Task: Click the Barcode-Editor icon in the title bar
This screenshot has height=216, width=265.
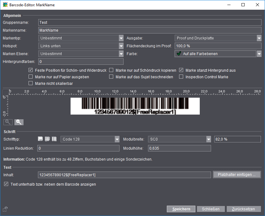Action: point(4,5)
